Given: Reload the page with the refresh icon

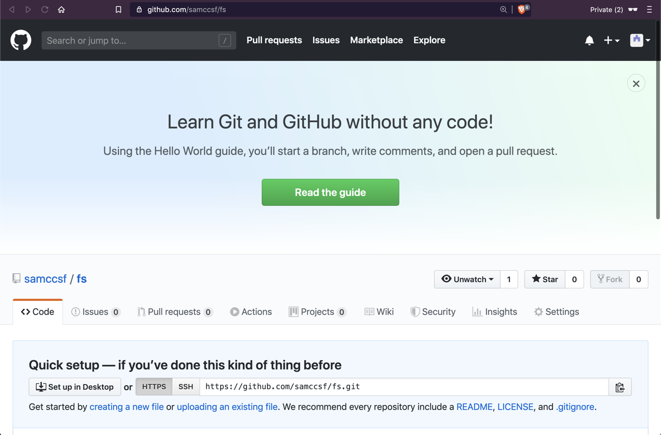Looking at the screenshot, I should [x=45, y=9].
